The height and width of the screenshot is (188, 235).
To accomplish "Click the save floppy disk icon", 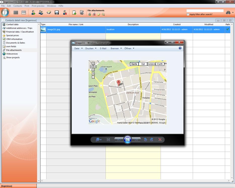I will 57,13.
